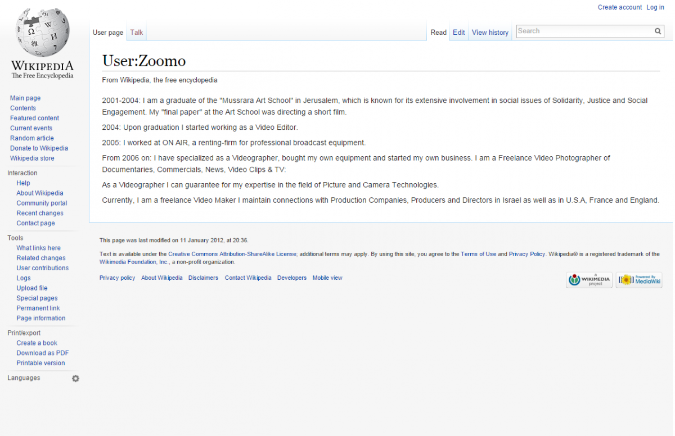Viewport: 675px width, 436px height.
Task: Open Upload file link
Action: (x=32, y=289)
